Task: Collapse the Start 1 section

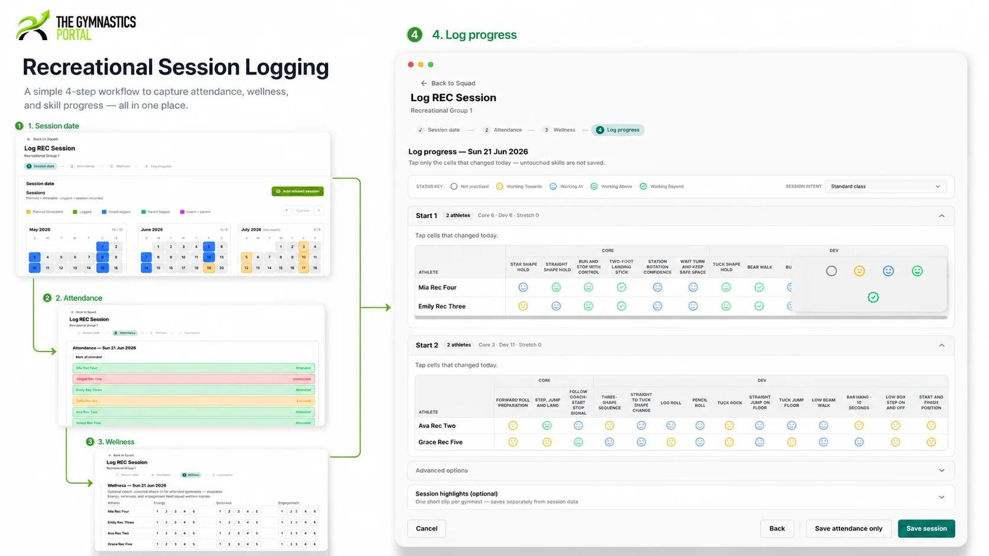Action: (942, 216)
